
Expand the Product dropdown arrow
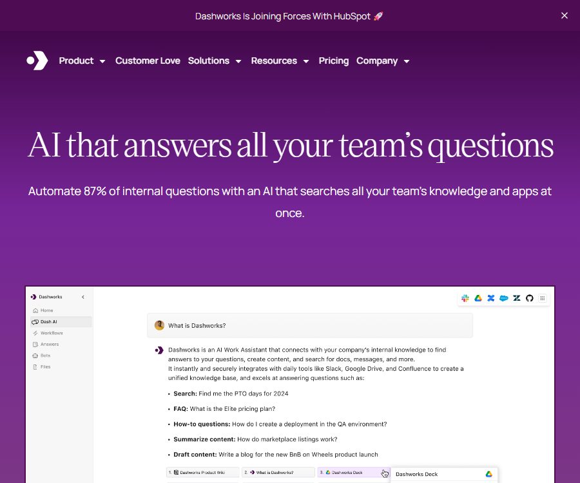tap(102, 61)
